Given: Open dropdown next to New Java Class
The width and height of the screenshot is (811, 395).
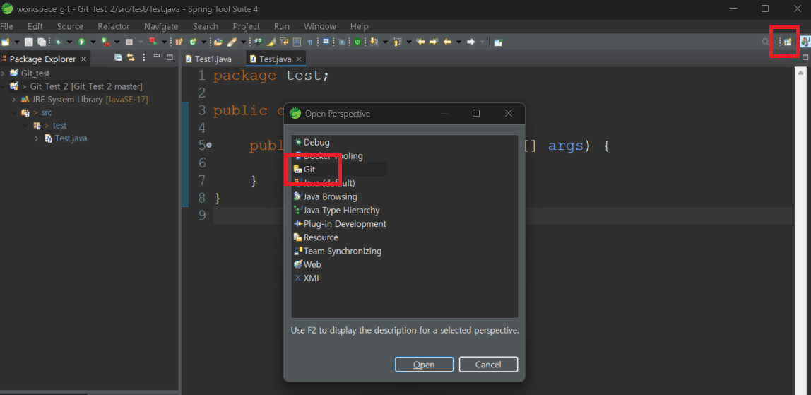Looking at the screenshot, I should click(x=203, y=42).
